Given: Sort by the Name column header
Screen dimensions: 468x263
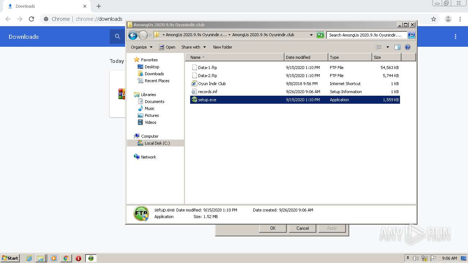Looking at the screenshot, I should [x=235, y=57].
